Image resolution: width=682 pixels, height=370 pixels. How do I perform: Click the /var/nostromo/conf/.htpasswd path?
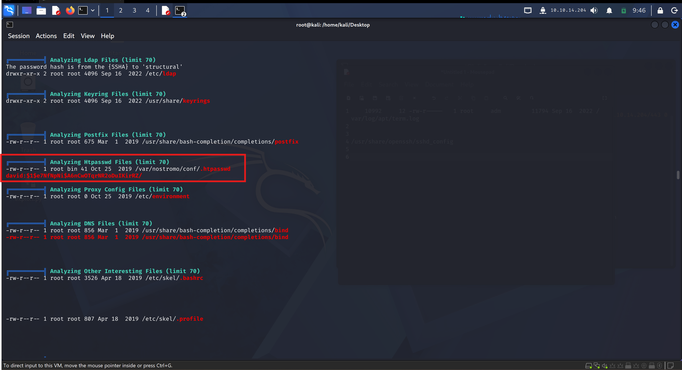[x=183, y=169]
